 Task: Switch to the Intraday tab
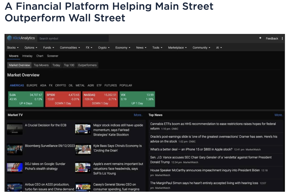pos(27,56)
